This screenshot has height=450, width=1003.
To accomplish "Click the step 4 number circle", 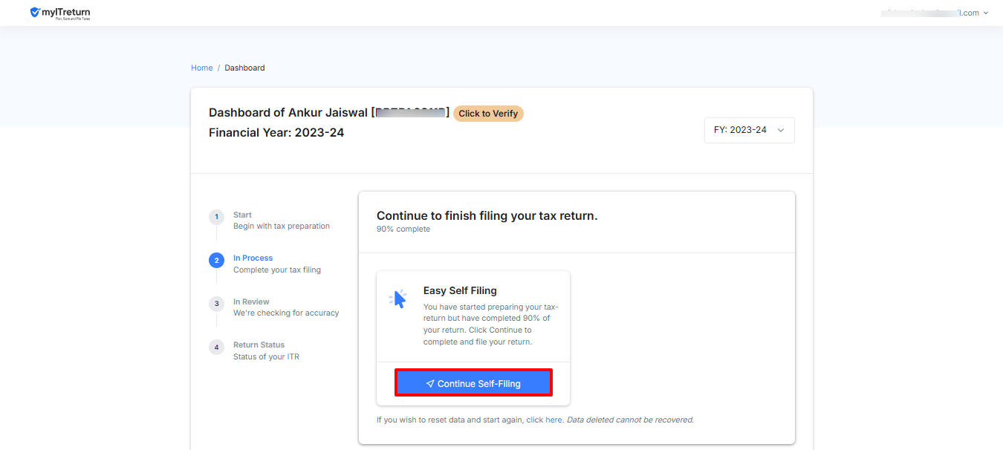I will [216, 348].
